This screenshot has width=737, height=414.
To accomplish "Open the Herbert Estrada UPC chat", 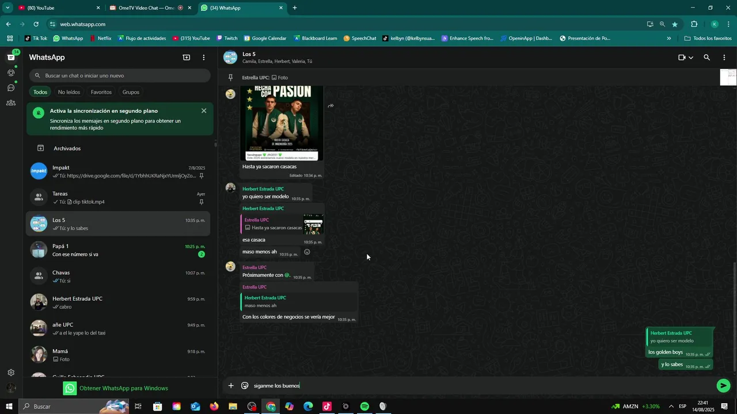I will [119, 302].
